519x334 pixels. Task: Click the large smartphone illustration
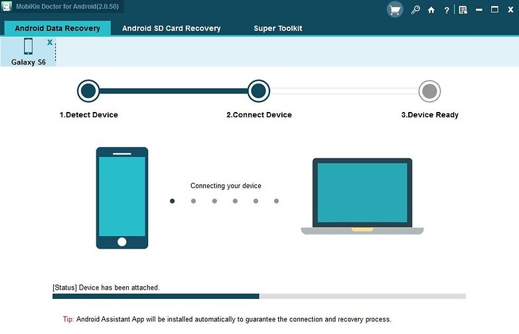[122, 197]
